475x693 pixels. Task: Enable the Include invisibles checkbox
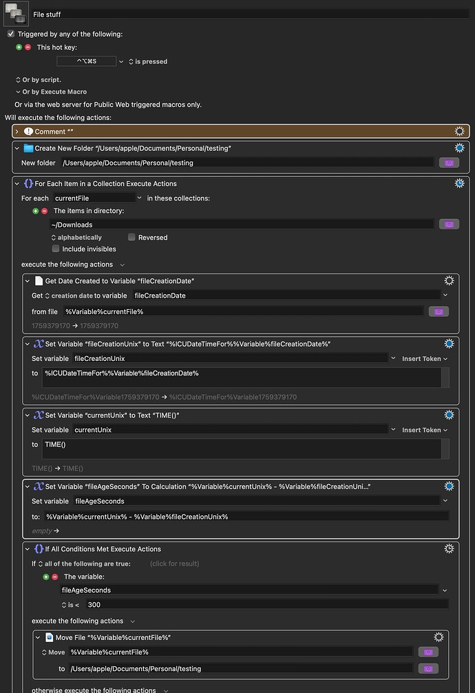click(x=56, y=249)
